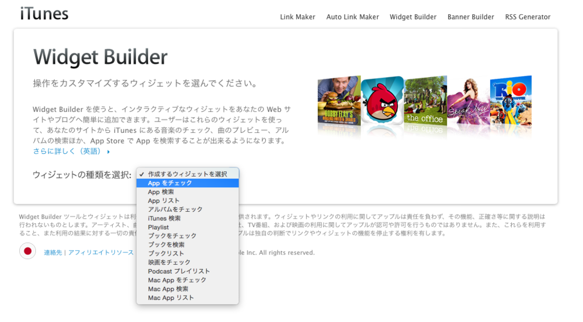Pick iTunes 検索 from the dropdown
Viewport: 583px width, 322px height.
coord(187,219)
